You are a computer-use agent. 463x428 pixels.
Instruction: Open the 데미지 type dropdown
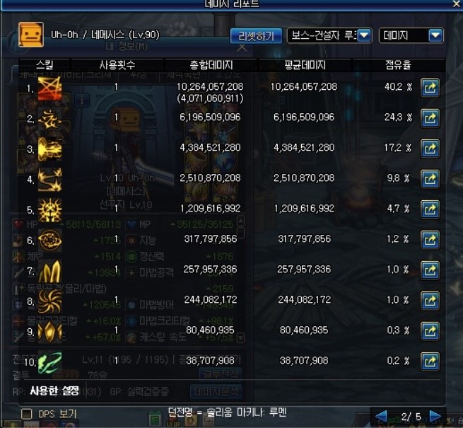(411, 36)
